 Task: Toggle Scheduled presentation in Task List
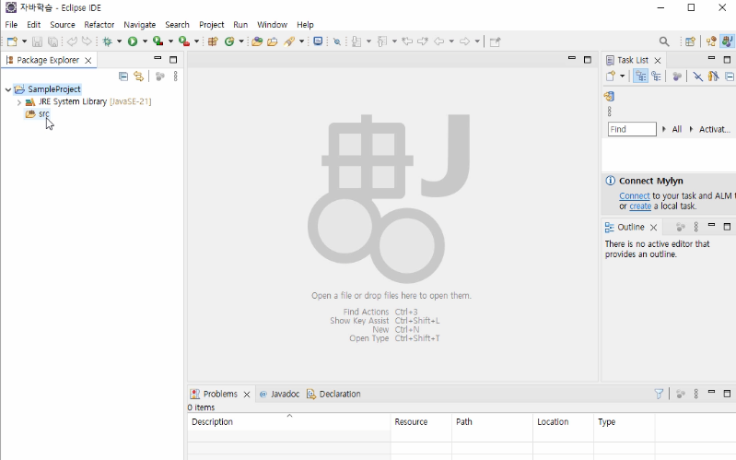click(x=656, y=77)
